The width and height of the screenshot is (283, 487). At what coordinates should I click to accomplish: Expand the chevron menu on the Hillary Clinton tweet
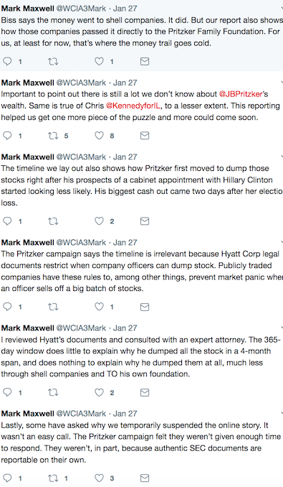[x=282, y=157]
